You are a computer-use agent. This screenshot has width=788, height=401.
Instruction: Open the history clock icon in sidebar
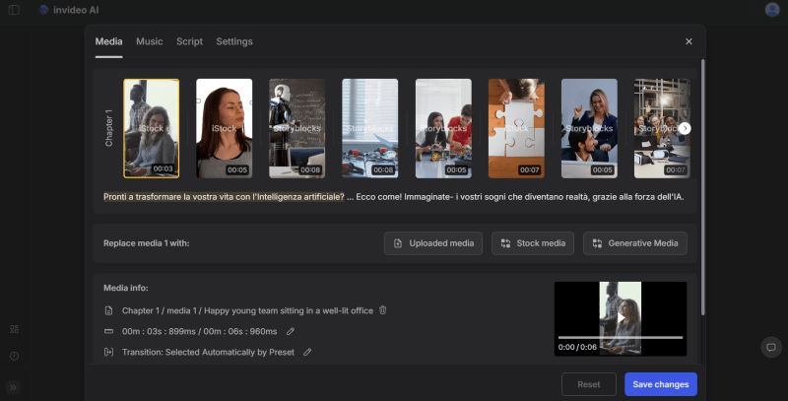pyautogui.click(x=14, y=356)
